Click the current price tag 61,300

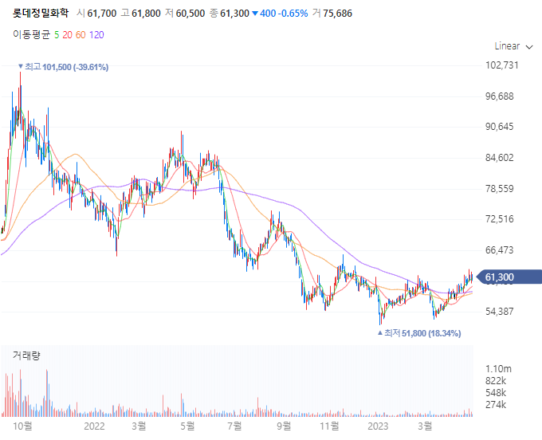click(509, 277)
